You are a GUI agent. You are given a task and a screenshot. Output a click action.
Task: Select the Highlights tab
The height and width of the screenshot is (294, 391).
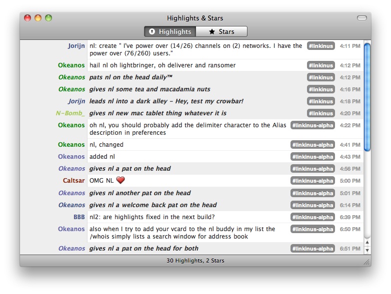point(170,31)
